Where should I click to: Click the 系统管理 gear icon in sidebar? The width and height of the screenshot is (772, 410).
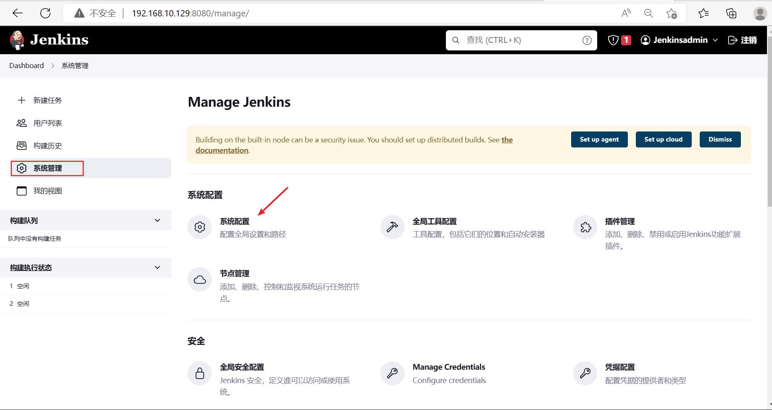[x=21, y=168]
